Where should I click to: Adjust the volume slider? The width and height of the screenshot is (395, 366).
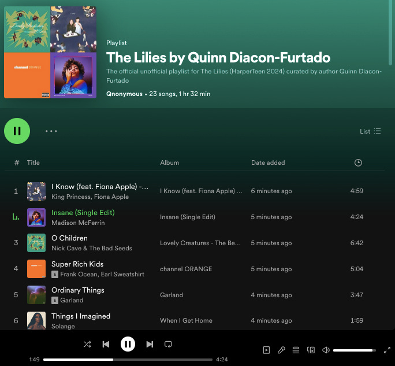(354, 350)
